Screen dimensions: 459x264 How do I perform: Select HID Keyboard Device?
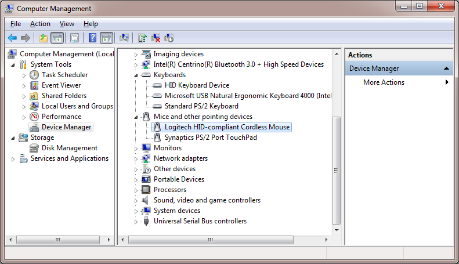[197, 85]
